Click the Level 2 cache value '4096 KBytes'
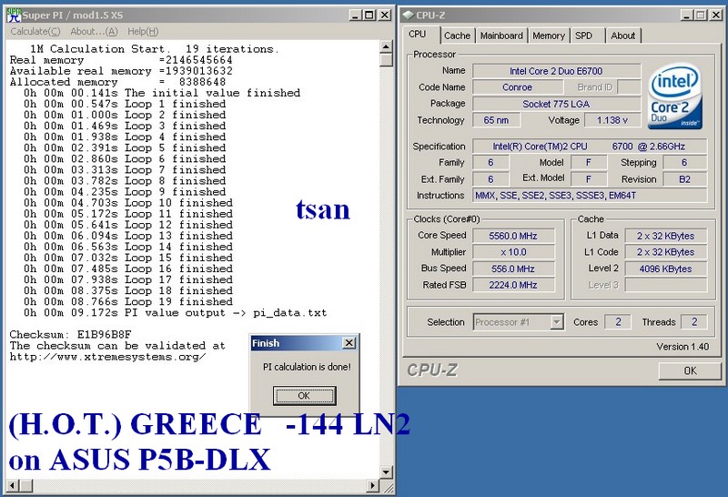The height and width of the screenshot is (497, 728). [666, 269]
